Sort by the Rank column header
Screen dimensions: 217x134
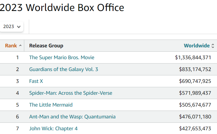pos(11,46)
